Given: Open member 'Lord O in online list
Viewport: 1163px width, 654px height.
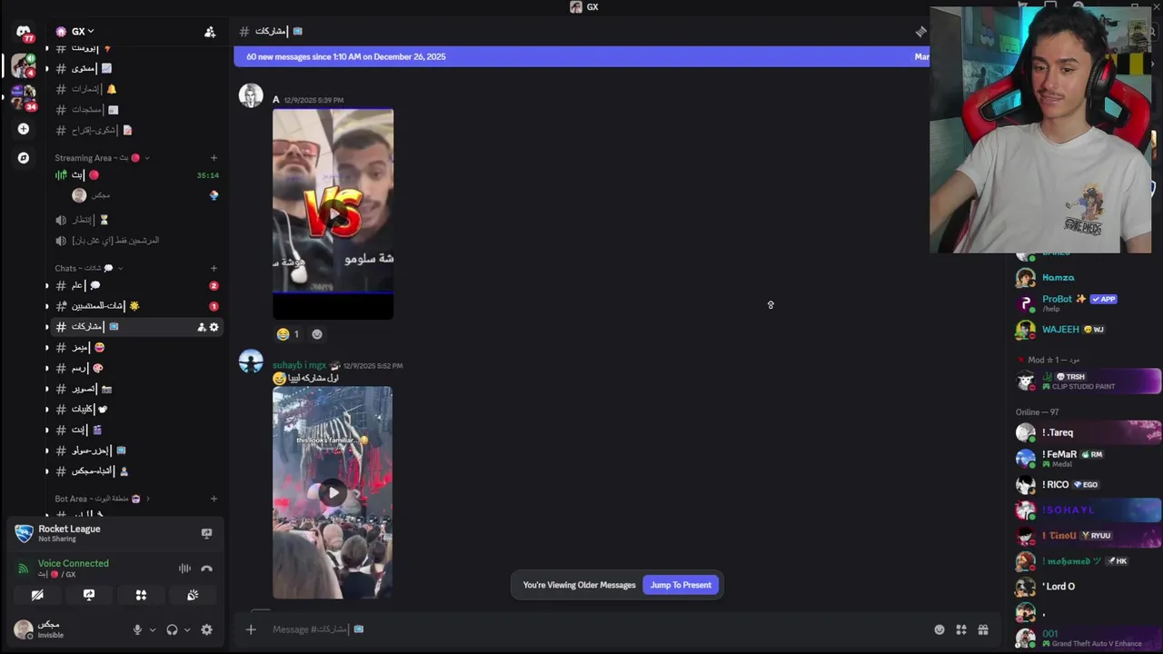Looking at the screenshot, I should tap(1087, 587).
